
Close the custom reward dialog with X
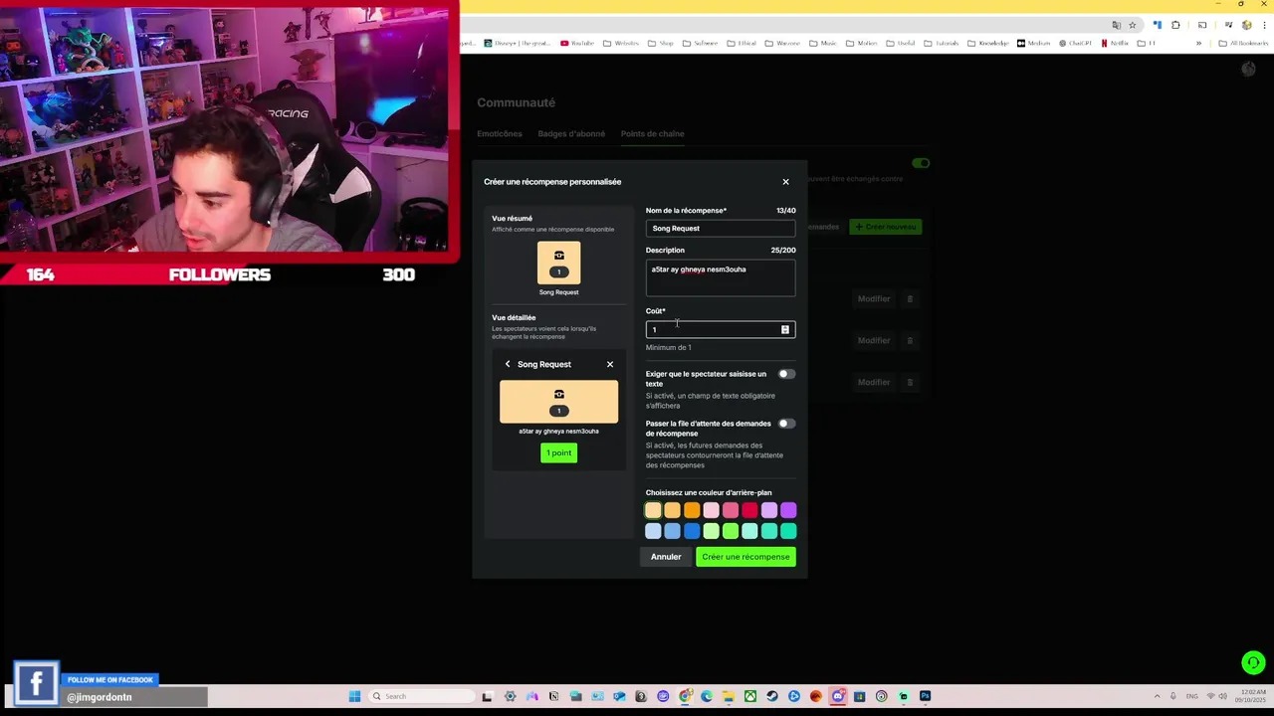[785, 182]
